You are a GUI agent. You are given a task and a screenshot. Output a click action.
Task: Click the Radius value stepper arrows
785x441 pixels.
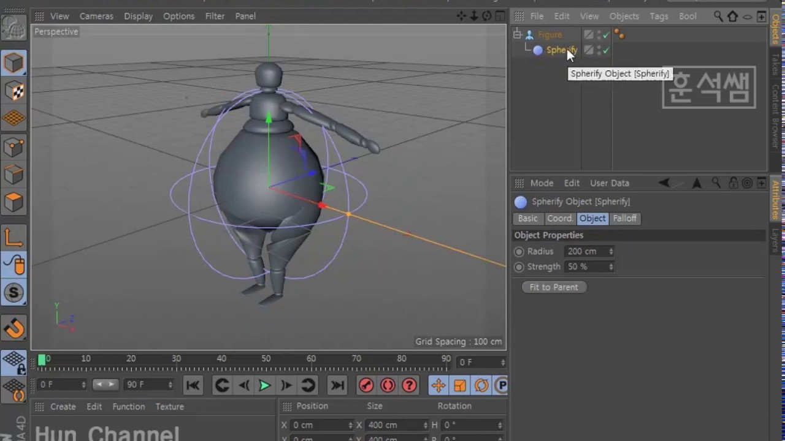611,252
